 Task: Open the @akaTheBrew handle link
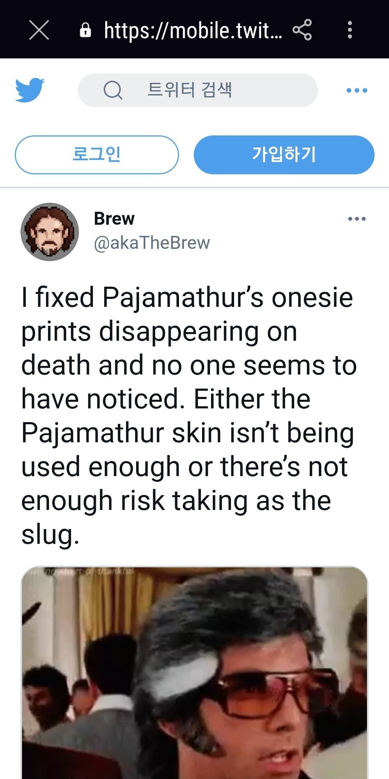click(152, 243)
